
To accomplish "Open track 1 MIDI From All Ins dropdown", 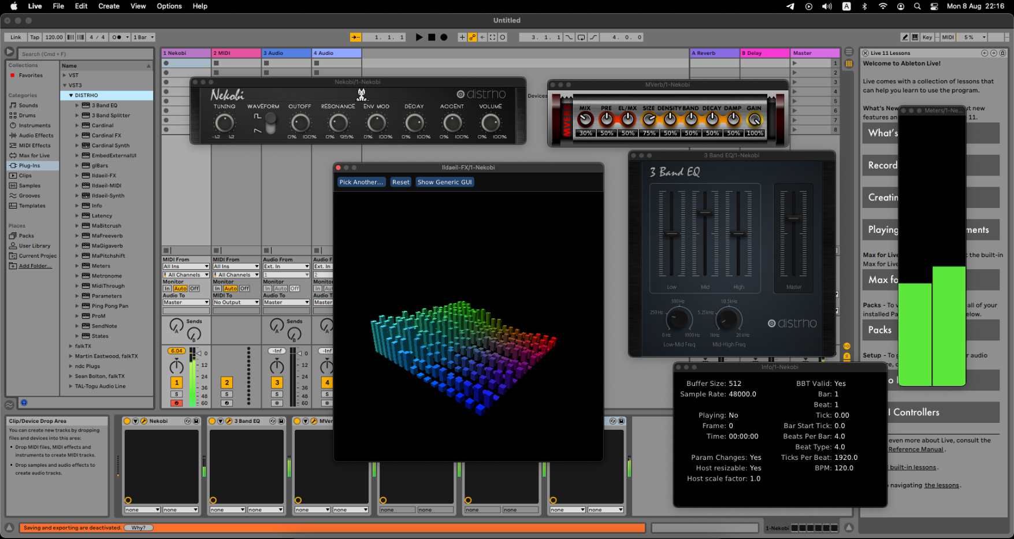I will tap(186, 266).
